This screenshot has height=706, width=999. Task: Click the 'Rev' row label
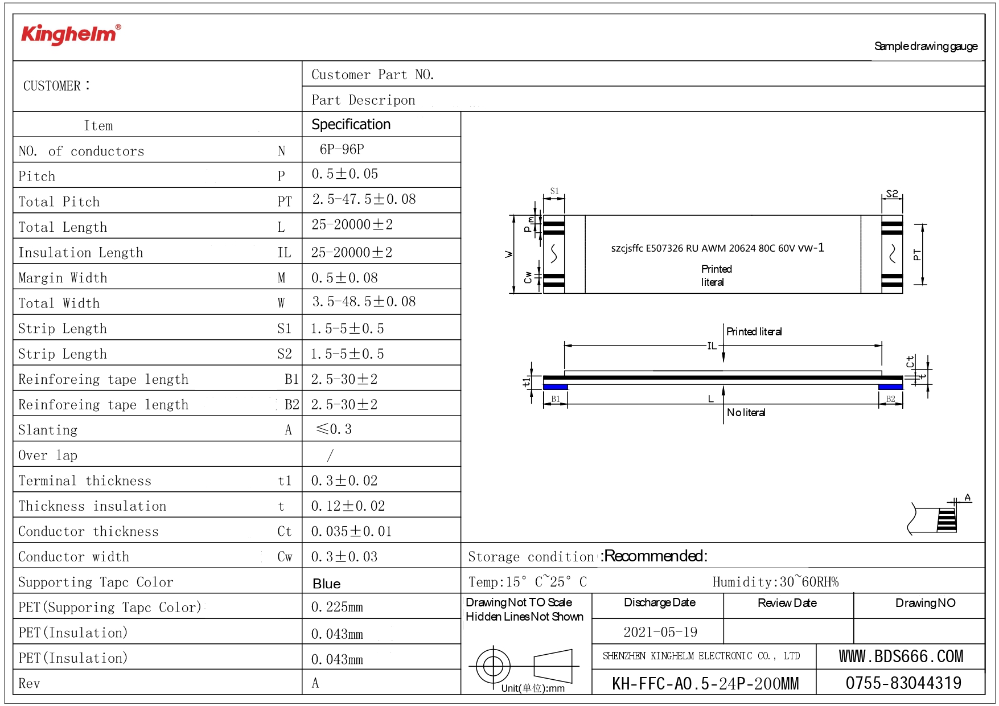(29, 684)
